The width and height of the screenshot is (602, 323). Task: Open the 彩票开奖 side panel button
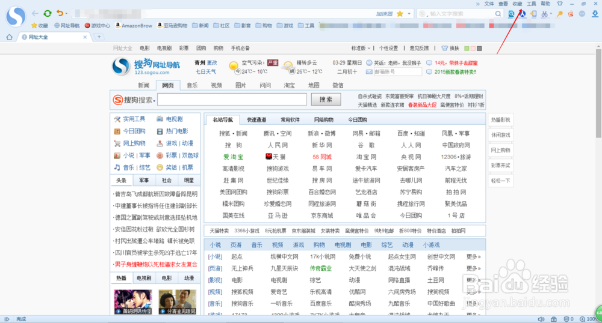tap(501, 165)
